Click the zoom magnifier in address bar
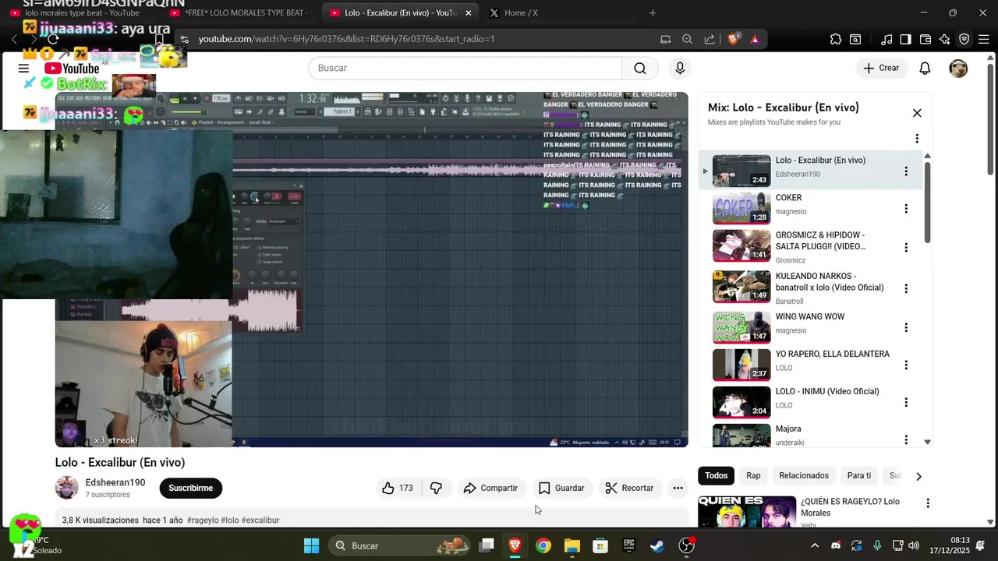 [687, 39]
